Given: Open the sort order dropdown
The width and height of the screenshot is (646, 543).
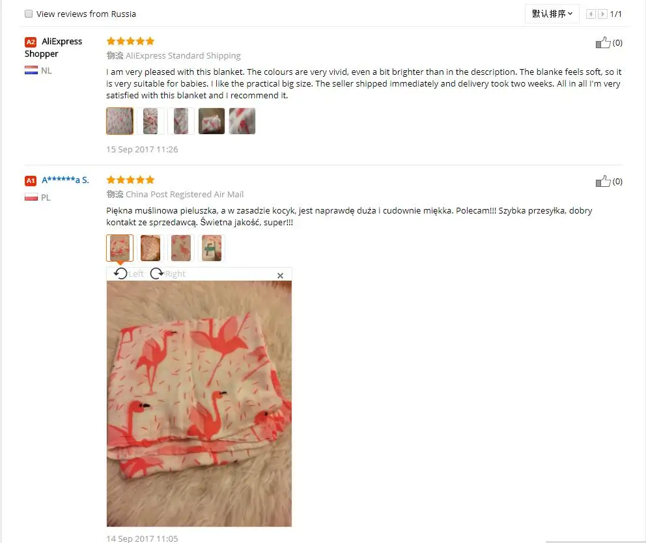Looking at the screenshot, I should (552, 14).
